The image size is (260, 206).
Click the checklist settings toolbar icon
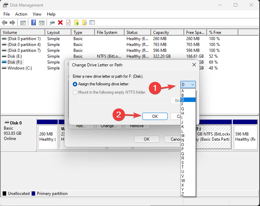[x=92, y=22]
